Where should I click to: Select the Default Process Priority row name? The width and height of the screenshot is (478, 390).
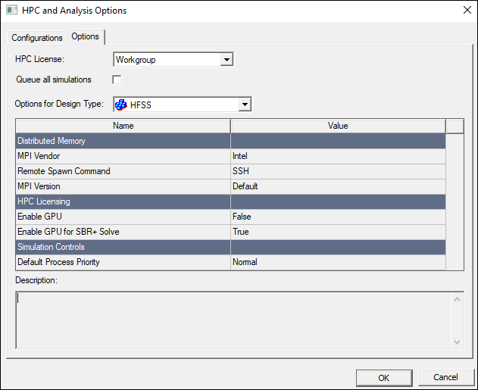click(x=123, y=262)
